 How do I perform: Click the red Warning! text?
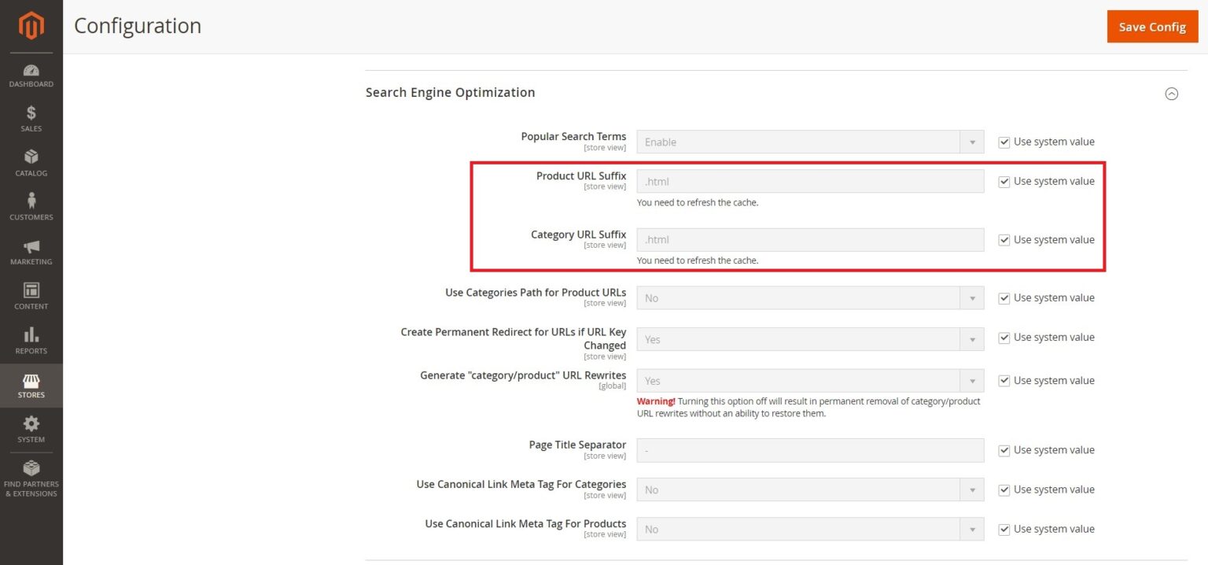point(656,401)
